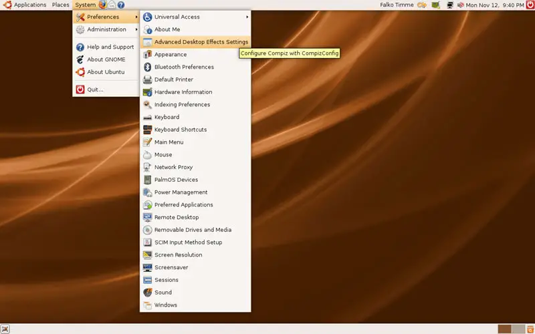Expand the Administration submenu arrow
Screen dimensions: 535x334
[x=136, y=29]
